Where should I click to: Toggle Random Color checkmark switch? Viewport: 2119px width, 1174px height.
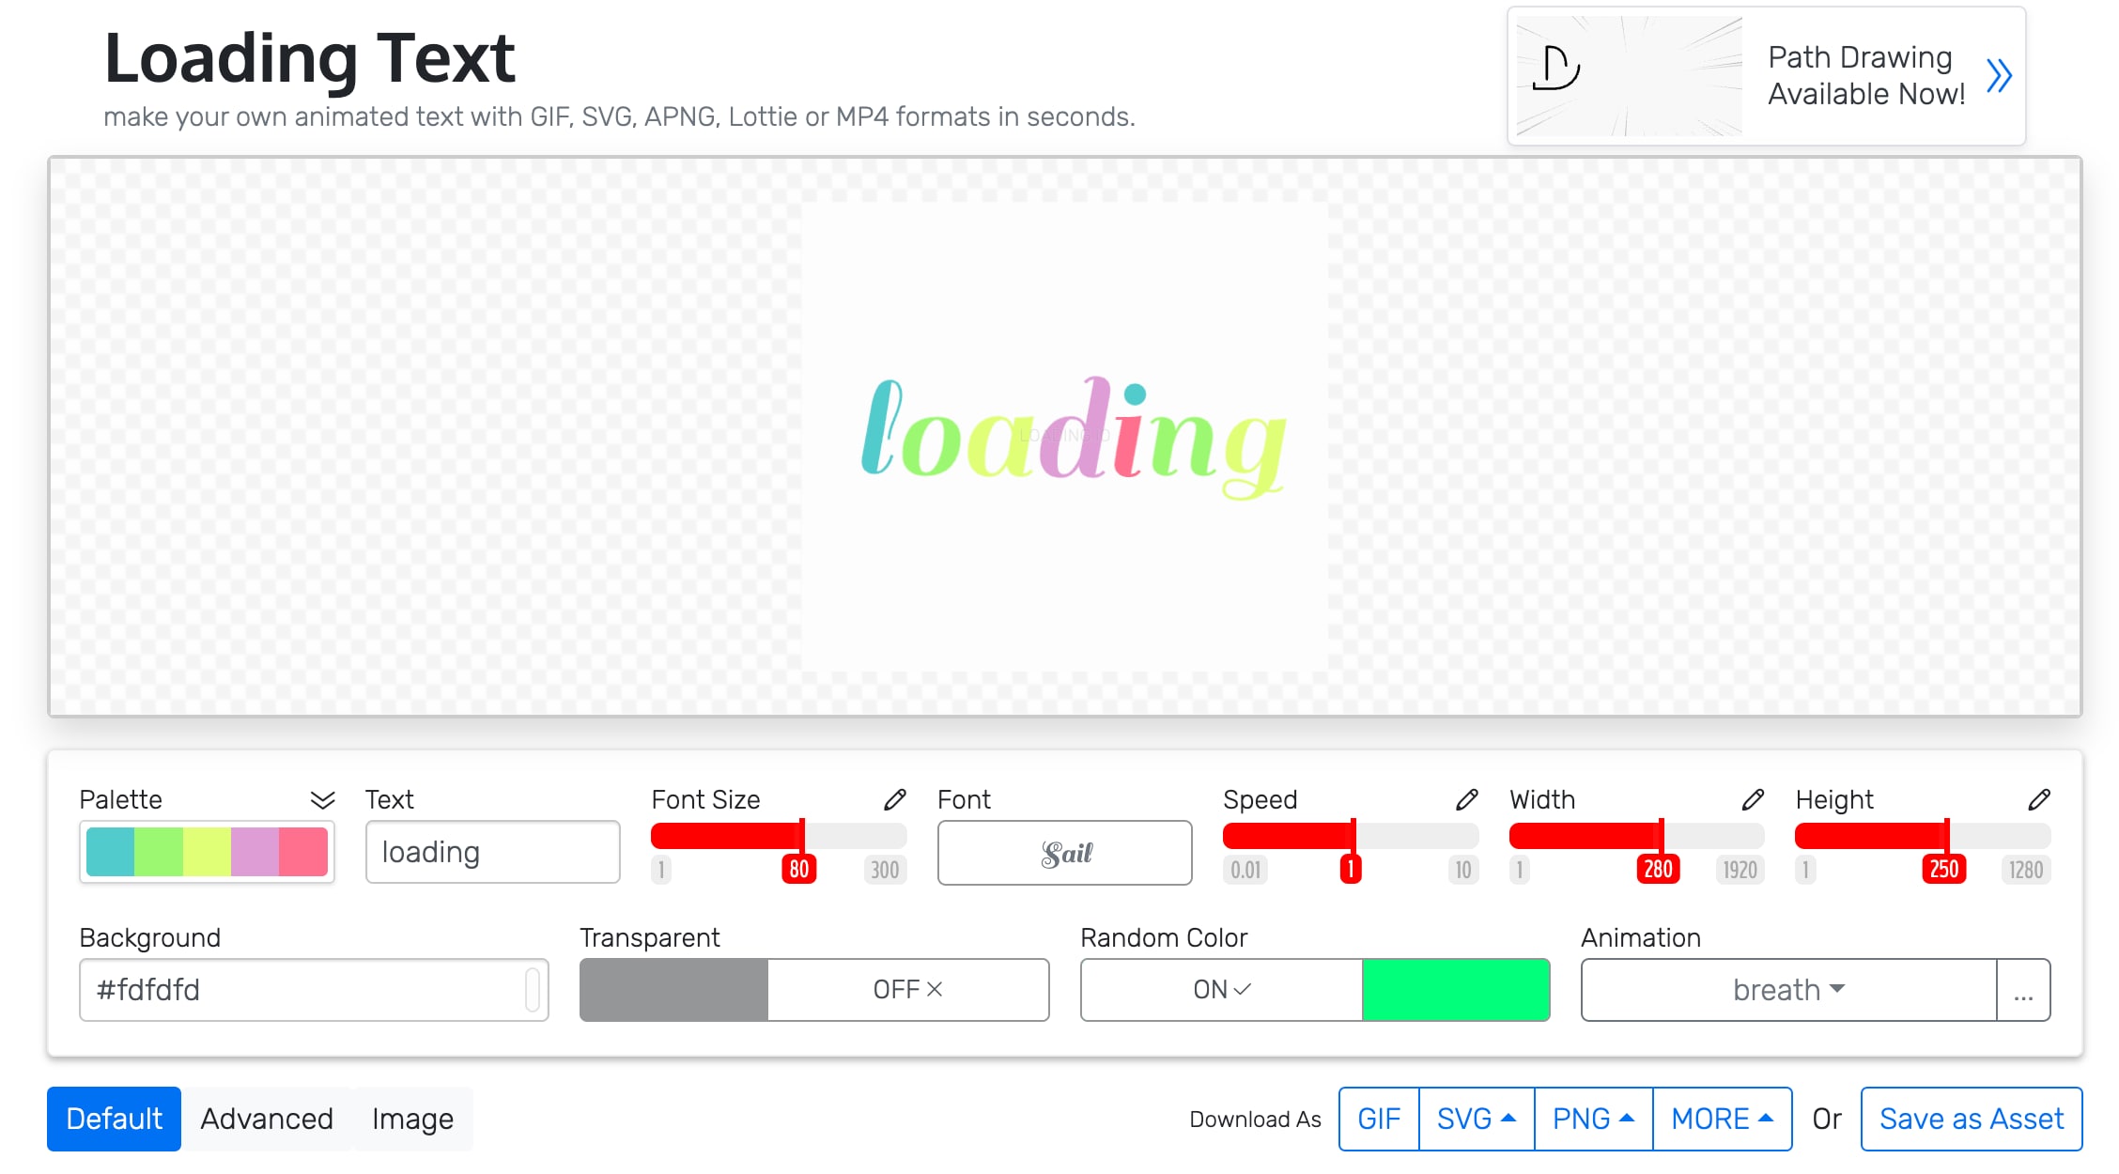tap(1242, 989)
